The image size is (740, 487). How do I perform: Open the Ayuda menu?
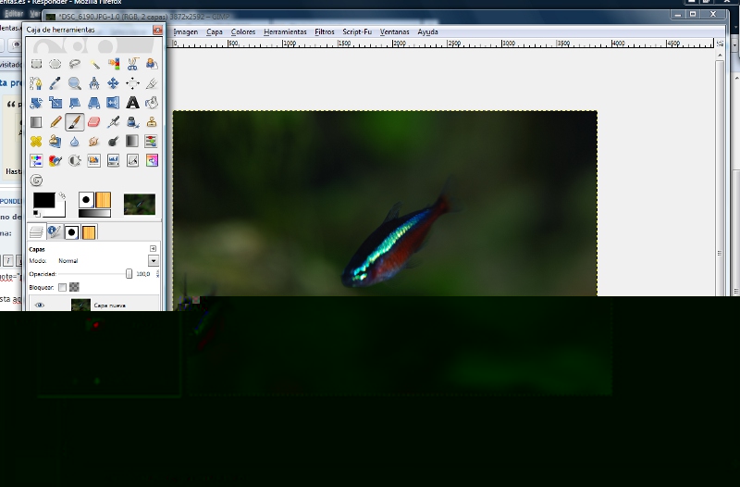click(x=427, y=31)
